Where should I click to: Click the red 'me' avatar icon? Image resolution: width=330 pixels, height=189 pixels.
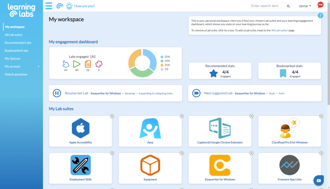[x=320, y=5]
